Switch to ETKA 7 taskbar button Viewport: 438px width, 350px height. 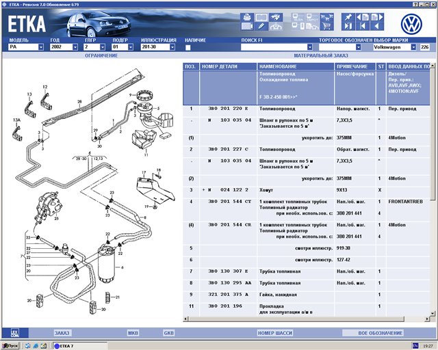click(79, 346)
